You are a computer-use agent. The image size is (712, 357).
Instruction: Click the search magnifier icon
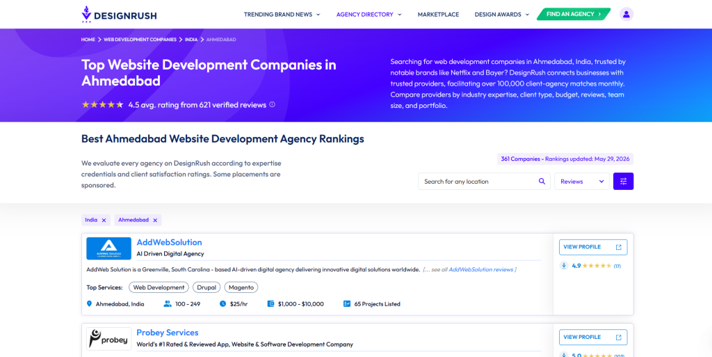[x=542, y=181]
